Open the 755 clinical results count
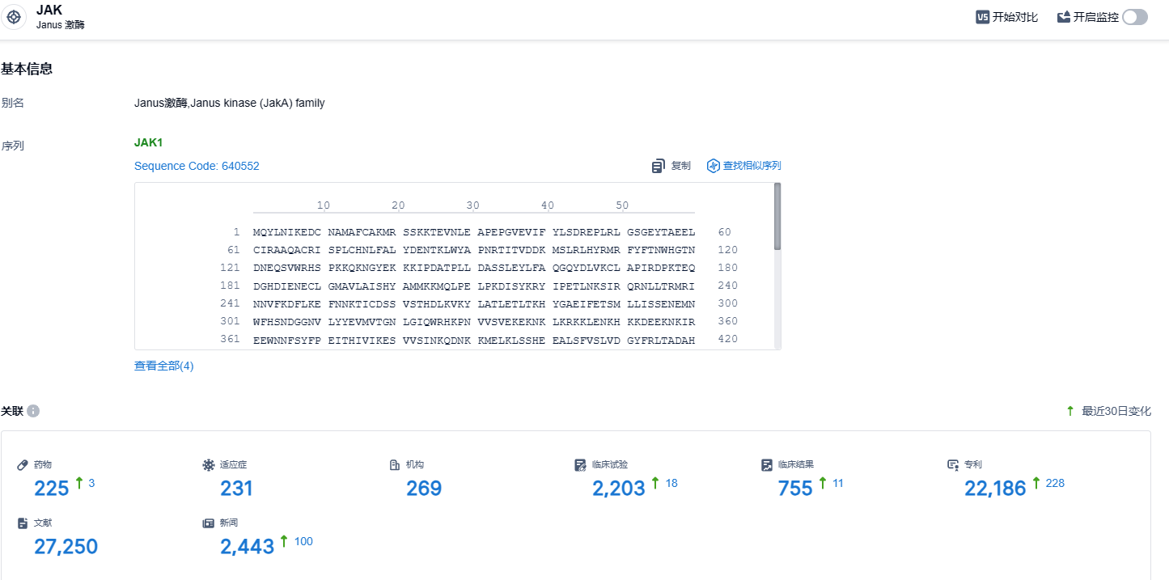 coord(794,488)
